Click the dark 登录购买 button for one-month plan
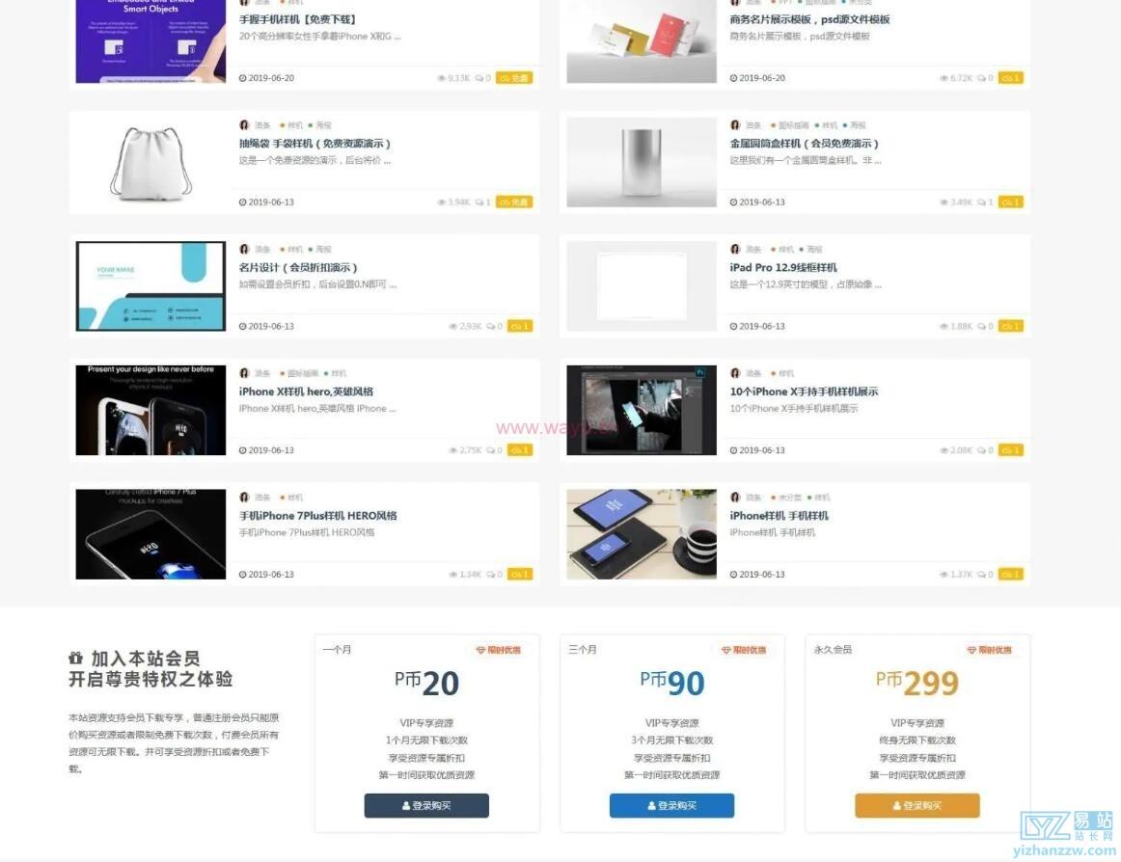Screen dimensions: 1121x862 (426, 805)
